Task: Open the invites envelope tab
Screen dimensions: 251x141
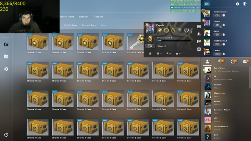Action: point(246,61)
